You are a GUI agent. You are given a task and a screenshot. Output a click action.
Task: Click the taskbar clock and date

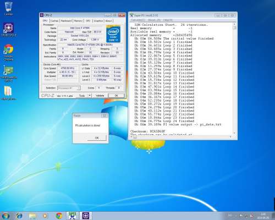coord(263,216)
